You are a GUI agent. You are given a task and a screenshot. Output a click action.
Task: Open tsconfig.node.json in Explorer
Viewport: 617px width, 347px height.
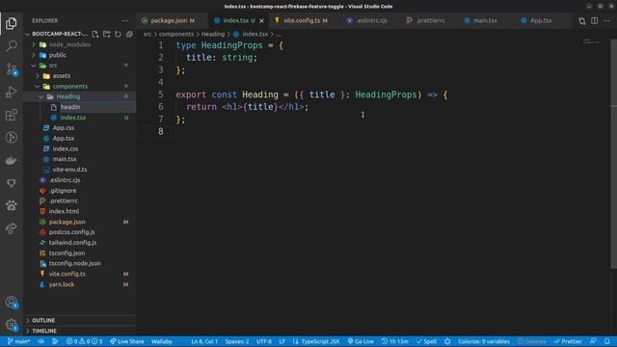75,263
